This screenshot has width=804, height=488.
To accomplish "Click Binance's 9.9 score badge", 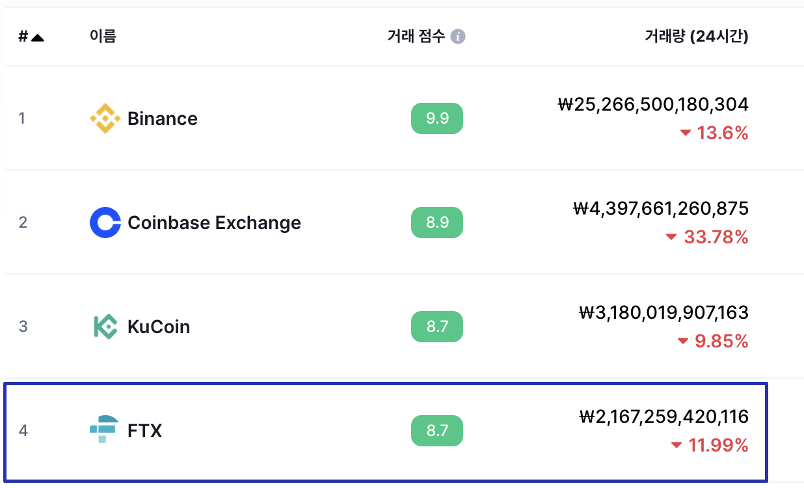I will click(x=437, y=118).
